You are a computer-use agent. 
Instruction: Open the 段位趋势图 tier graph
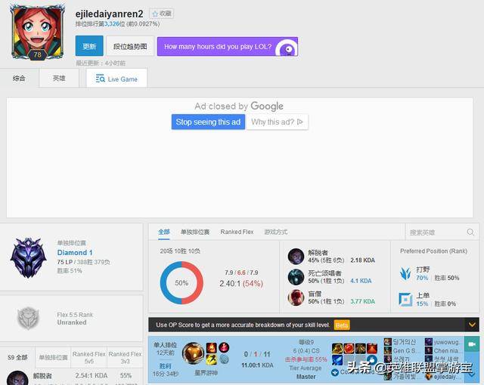(130, 46)
